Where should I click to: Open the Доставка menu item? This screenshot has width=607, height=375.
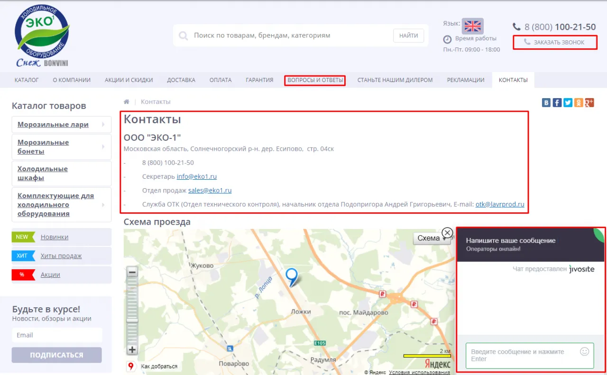[x=181, y=80]
